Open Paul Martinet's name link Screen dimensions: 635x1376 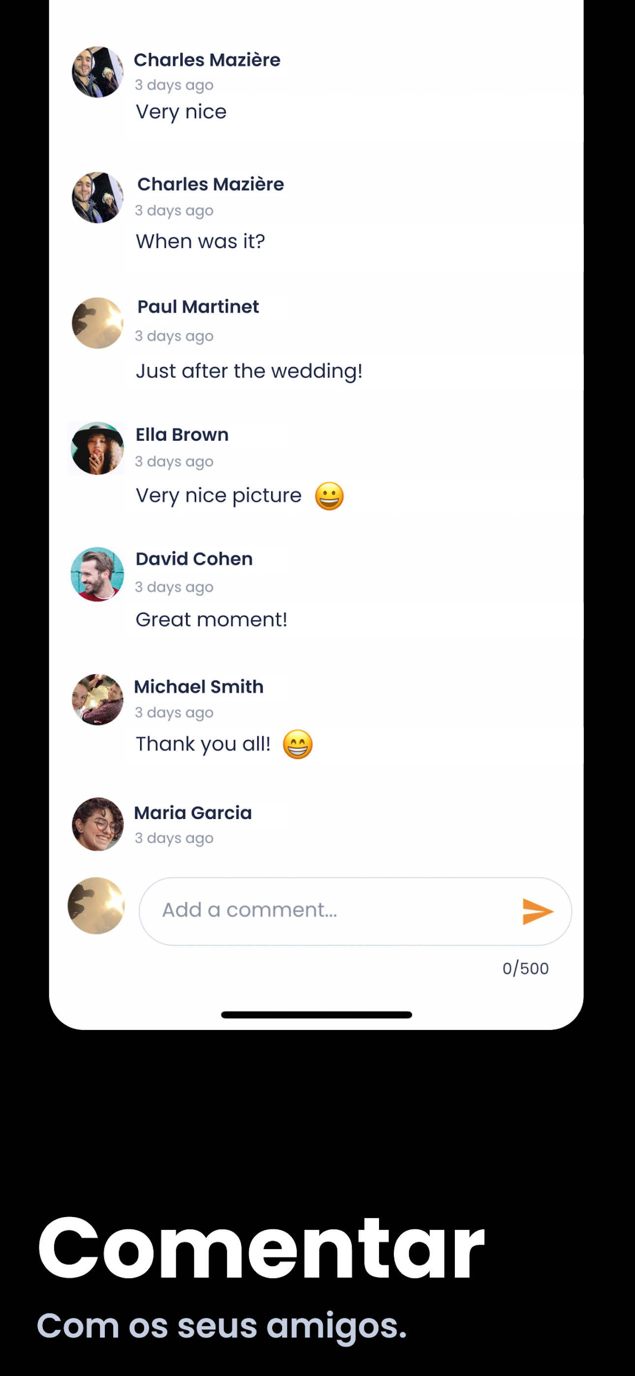click(198, 307)
